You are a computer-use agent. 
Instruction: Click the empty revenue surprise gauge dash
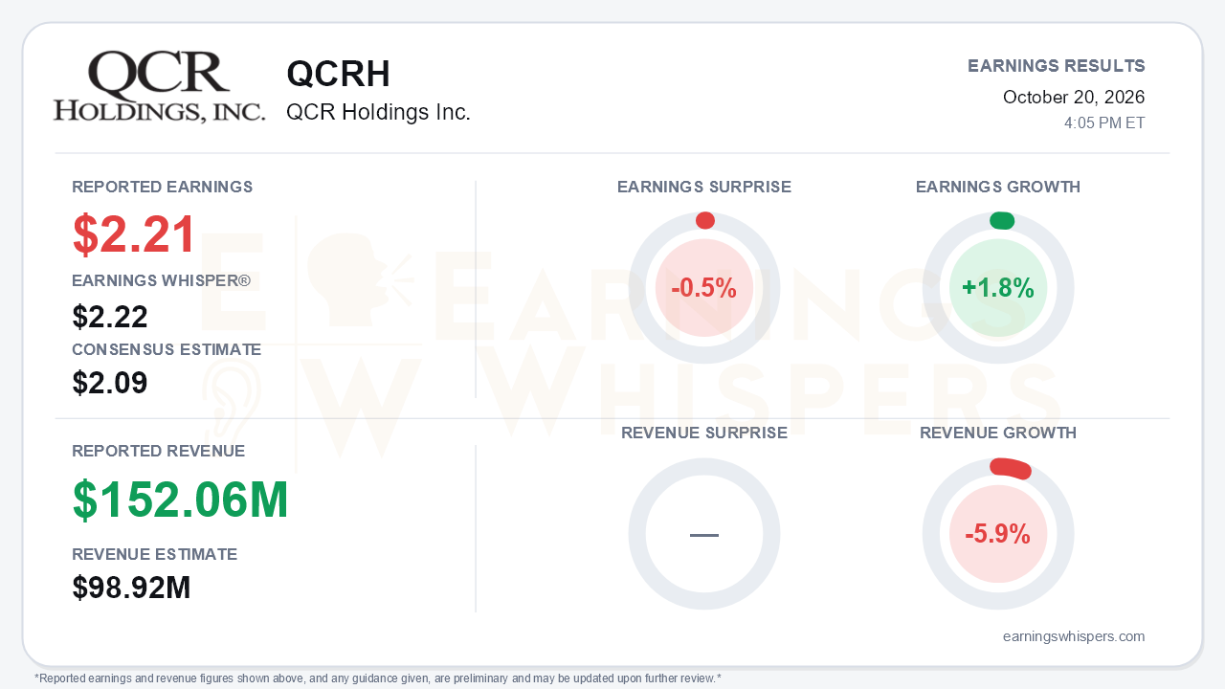click(704, 534)
